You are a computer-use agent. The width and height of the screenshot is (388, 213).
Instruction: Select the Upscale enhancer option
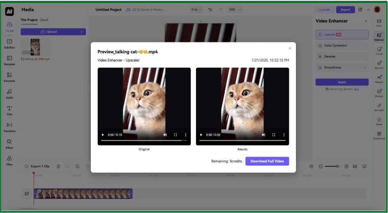342,34
